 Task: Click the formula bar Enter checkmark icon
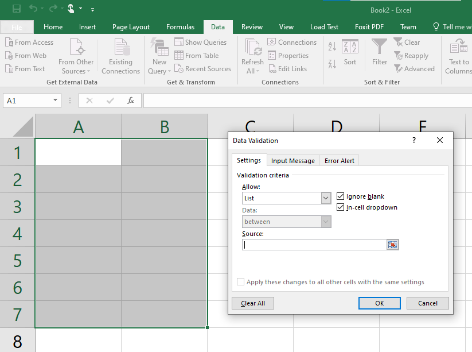pyautogui.click(x=110, y=100)
